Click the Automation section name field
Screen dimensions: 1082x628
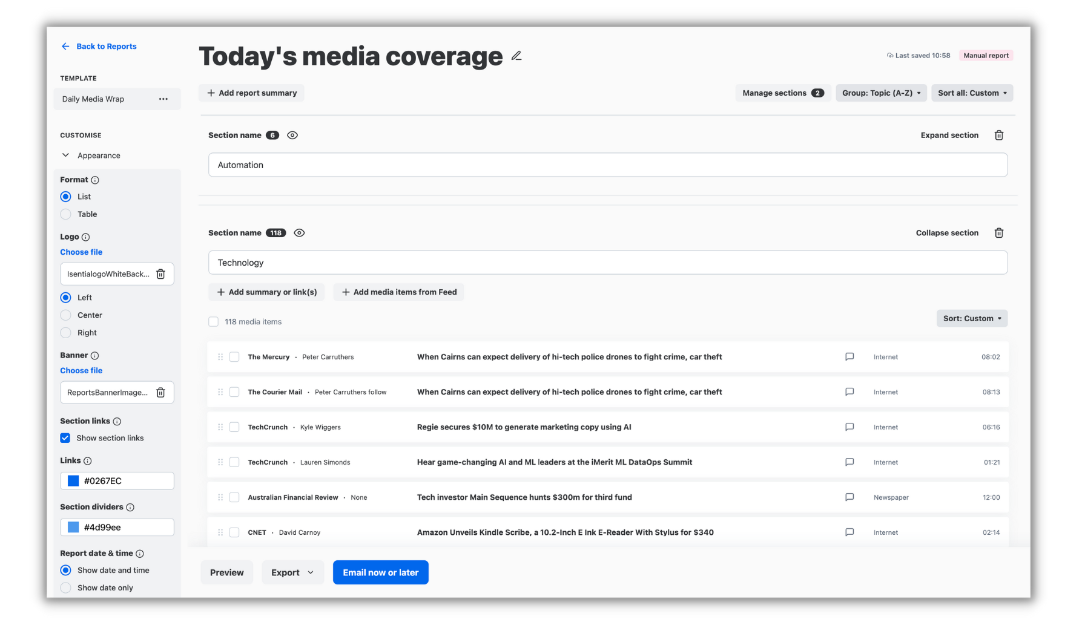point(608,165)
